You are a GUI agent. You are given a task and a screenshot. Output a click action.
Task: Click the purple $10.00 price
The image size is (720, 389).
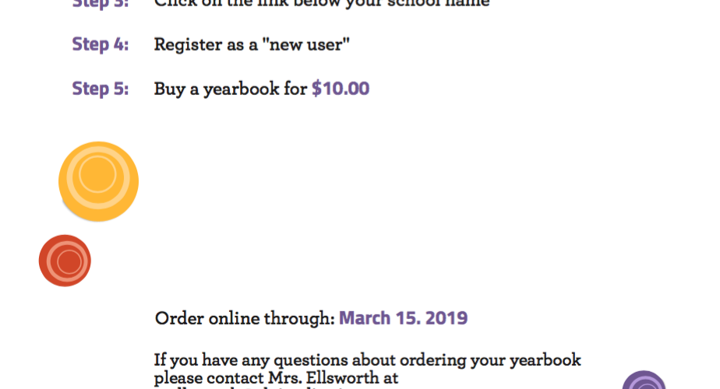(x=341, y=89)
